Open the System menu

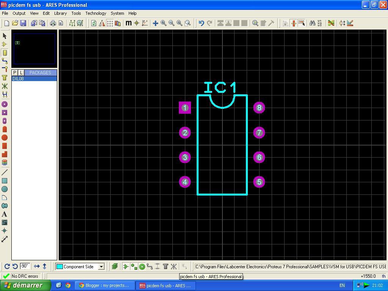point(117,13)
